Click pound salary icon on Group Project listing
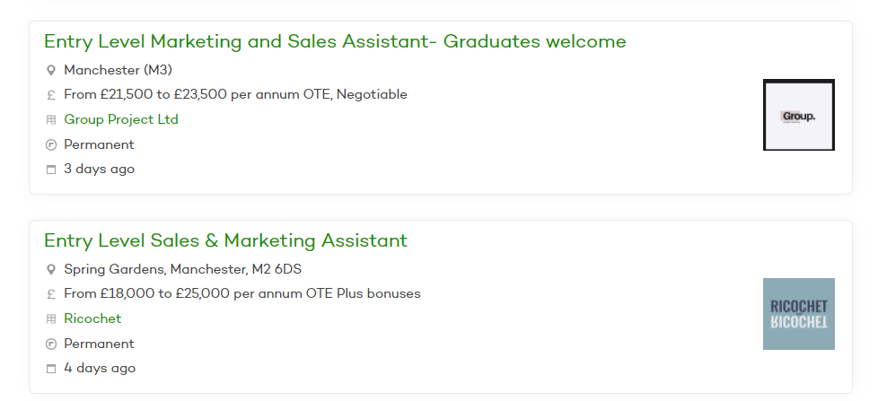 [x=51, y=95]
